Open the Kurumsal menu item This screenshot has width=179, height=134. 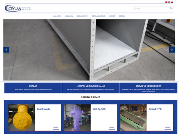pos(69,16)
